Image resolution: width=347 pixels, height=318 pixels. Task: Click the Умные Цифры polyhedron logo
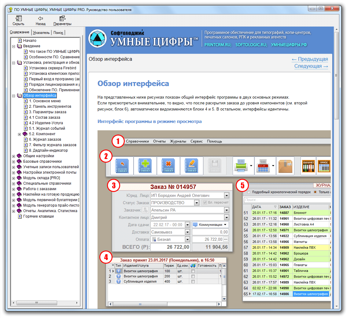click(x=98, y=39)
